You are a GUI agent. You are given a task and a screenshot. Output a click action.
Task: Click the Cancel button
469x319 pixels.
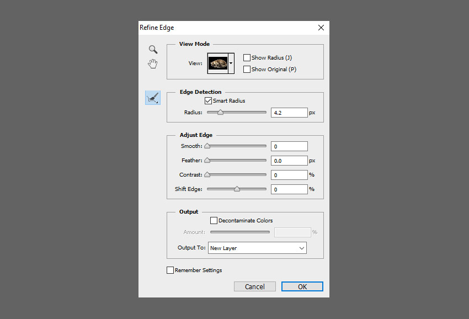click(255, 286)
